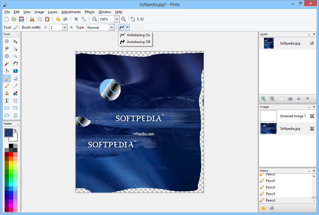Select the Paint Bucket tool
Screen dimensions: 319x215
(7, 71)
